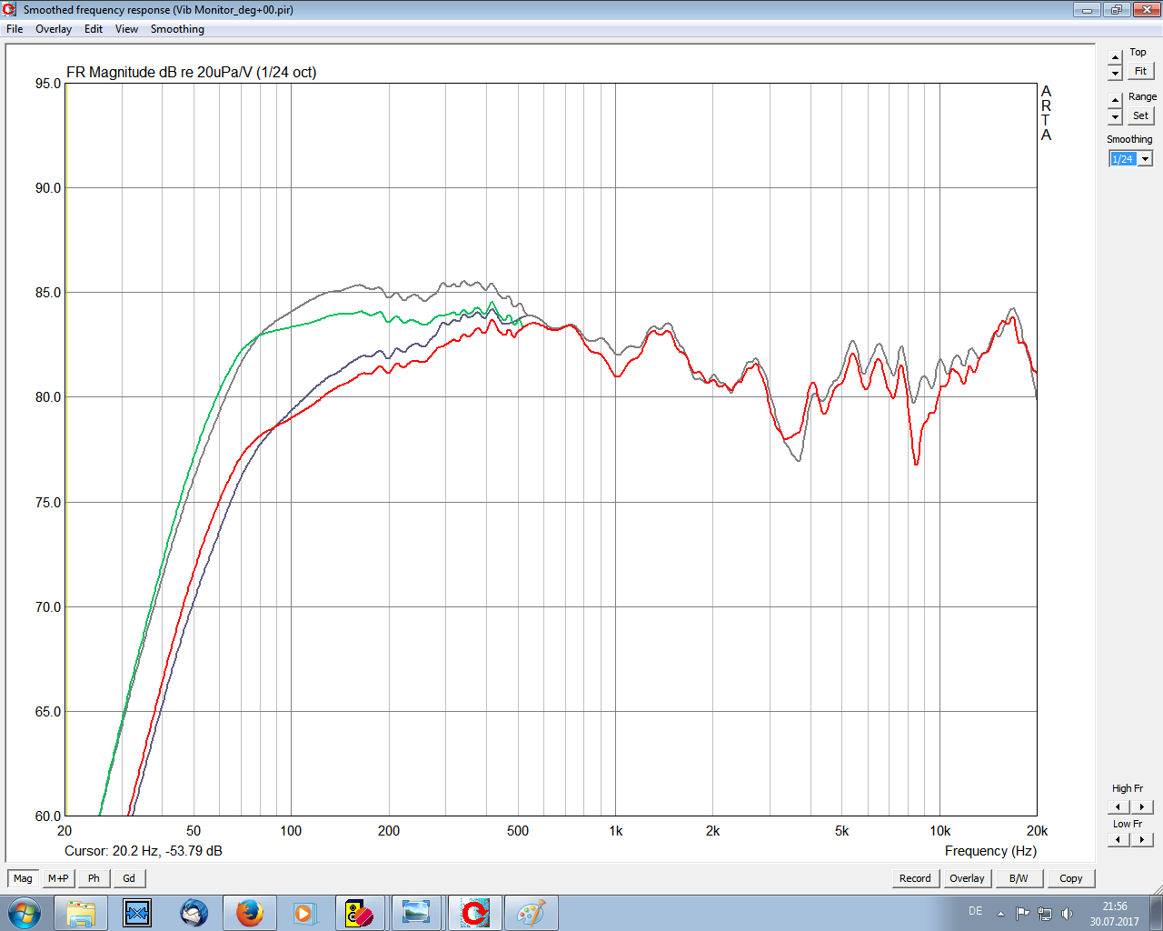This screenshot has width=1163, height=931.
Task: Open Windows Media Player from the taskbar
Action: point(303,913)
